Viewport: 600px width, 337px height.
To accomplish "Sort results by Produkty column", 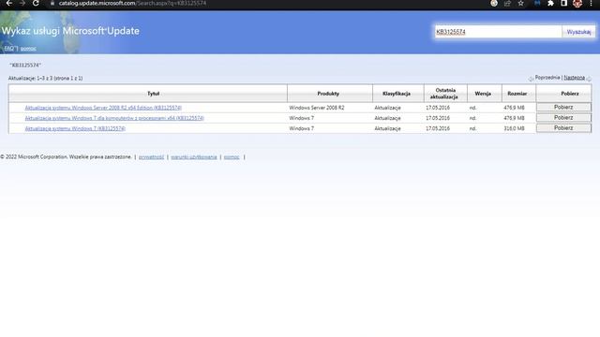I will [328, 94].
